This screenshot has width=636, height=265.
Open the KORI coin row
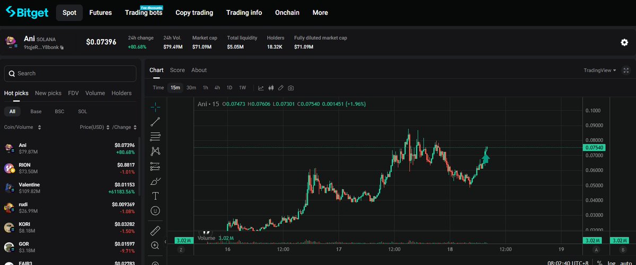(69, 227)
